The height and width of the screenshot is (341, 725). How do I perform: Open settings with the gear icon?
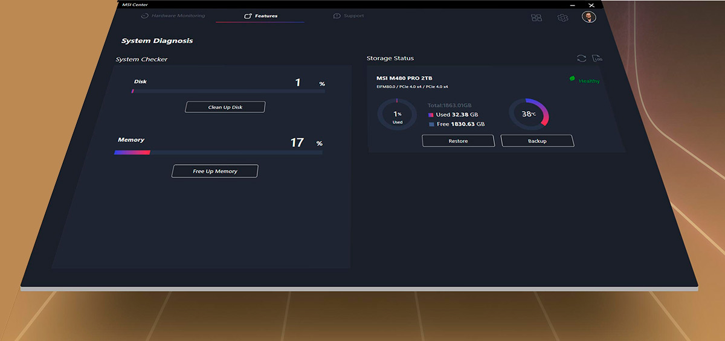coord(563,18)
